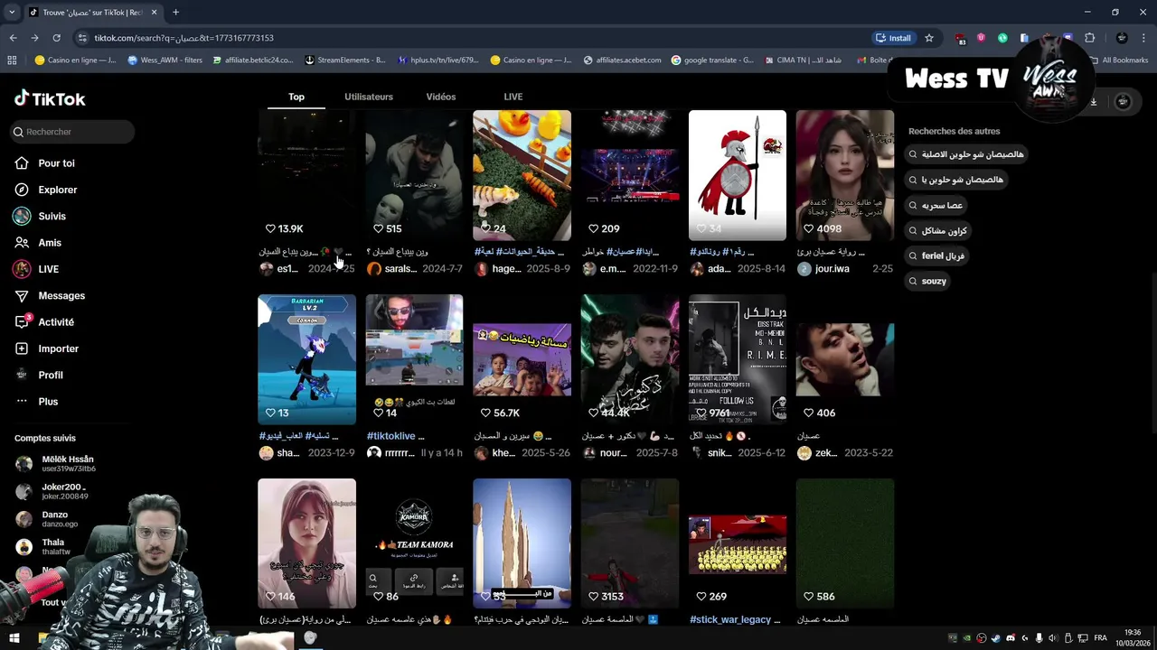The height and width of the screenshot is (650, 1157).
Task: Open video thumbnail with 586 likes
Action: point(845,543)
